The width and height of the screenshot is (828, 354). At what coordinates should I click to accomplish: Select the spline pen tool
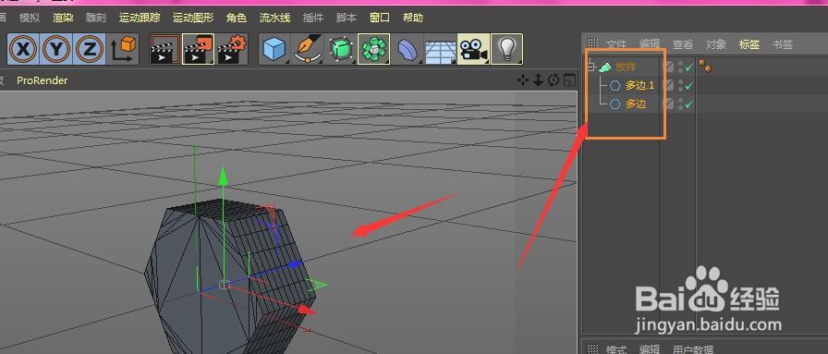[308, 49]
